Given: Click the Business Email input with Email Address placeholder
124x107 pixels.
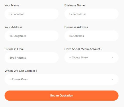Looking at the screenshot, I should [32, 58].
